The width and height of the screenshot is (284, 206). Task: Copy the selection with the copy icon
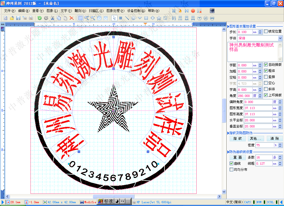[59, 18]
